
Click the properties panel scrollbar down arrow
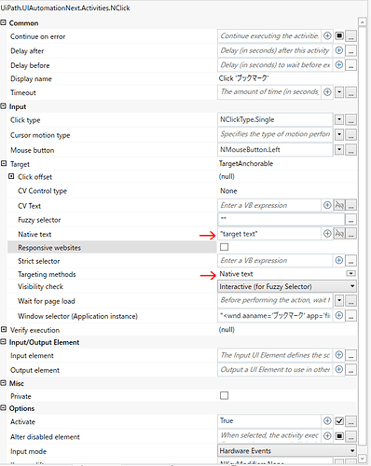(363, 459)
